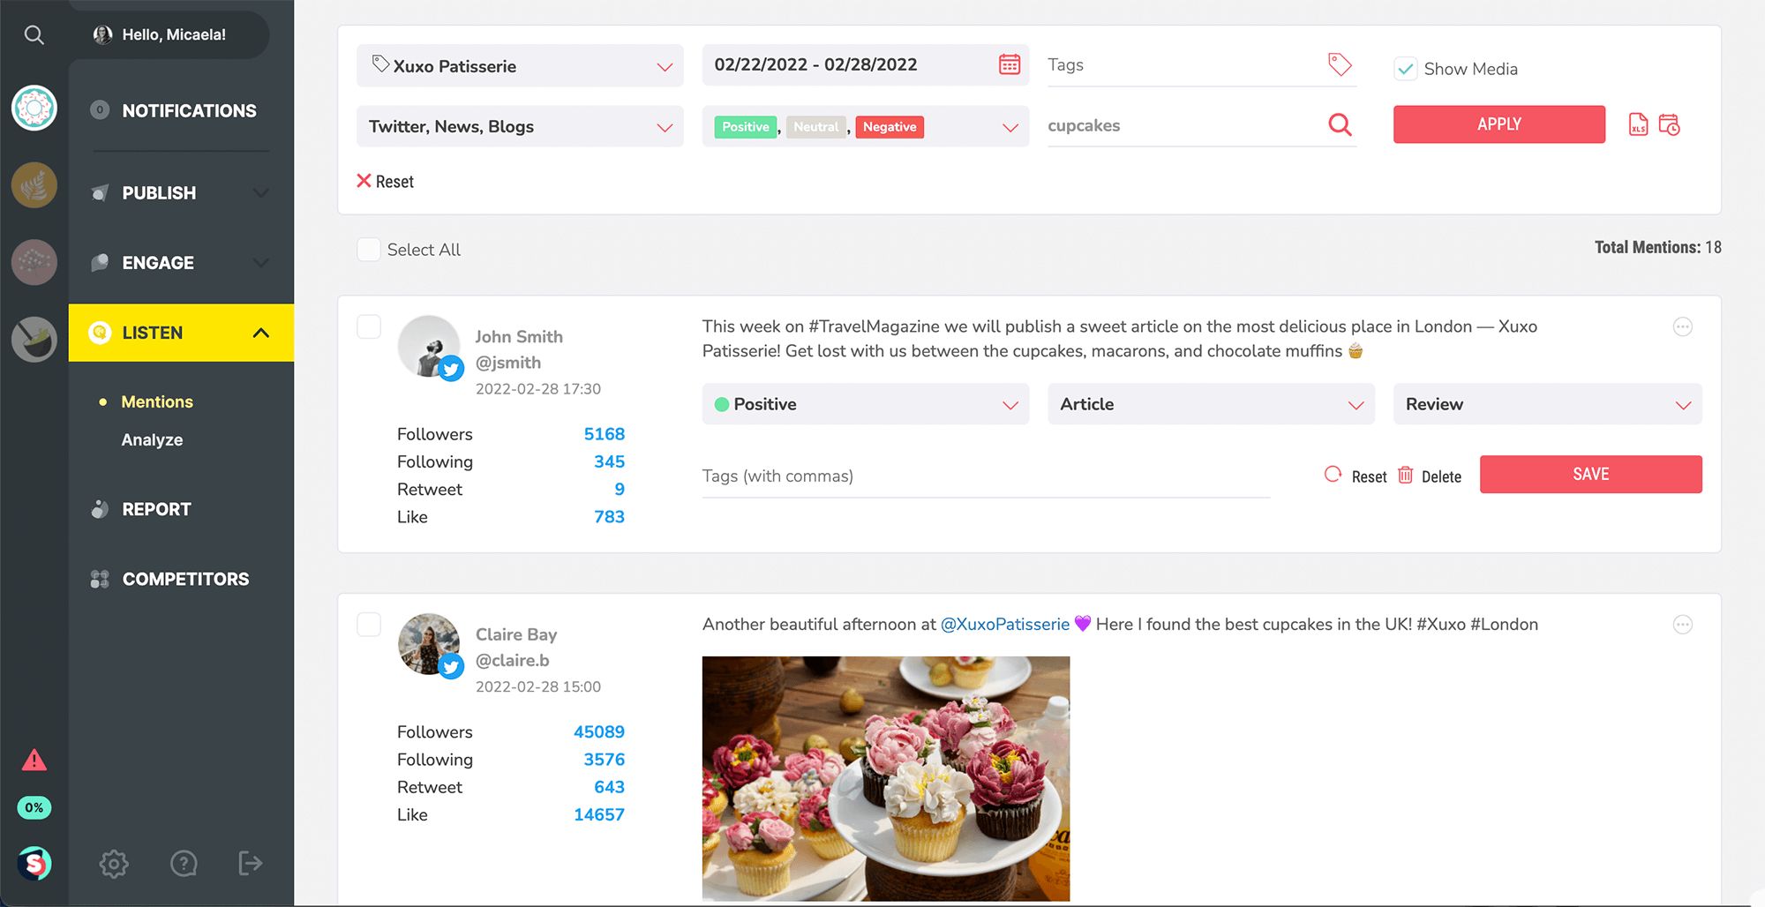Viewport: 1765px width, 907px height.
Task: Go to the Analyze submenu
Action: point(152,439)
